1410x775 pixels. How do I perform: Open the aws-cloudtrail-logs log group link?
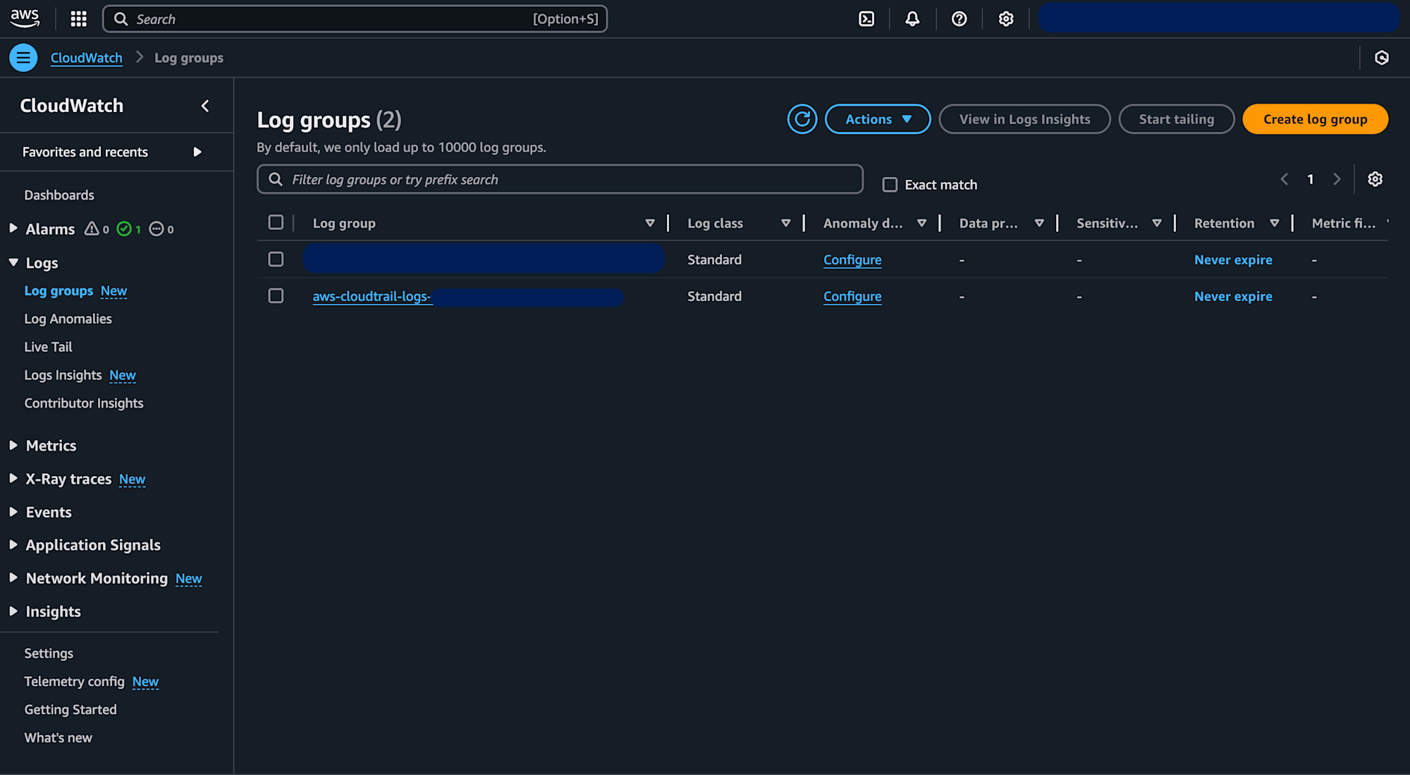371,297
